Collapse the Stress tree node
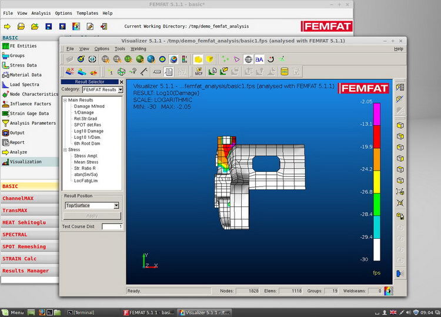 point(65,150)
